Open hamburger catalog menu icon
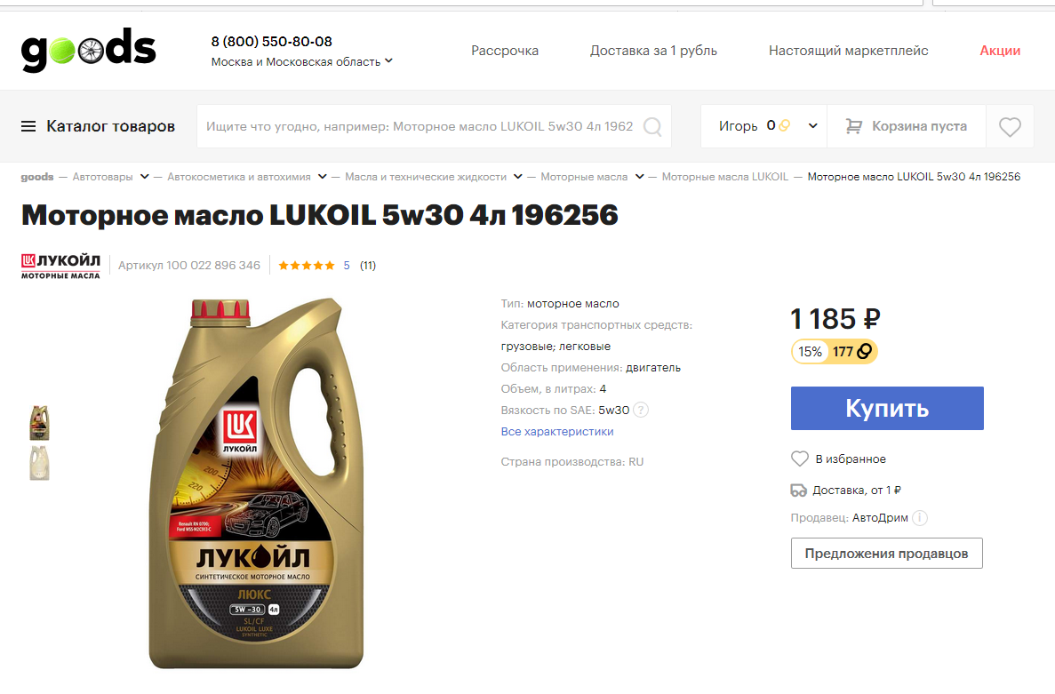The image size is (1055, 694). click(28, 126)
